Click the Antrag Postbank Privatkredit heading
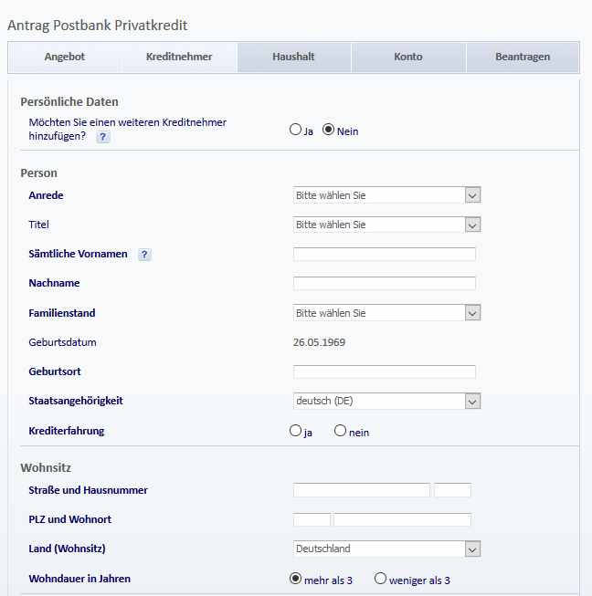The image size is (592, 596). 98,26
